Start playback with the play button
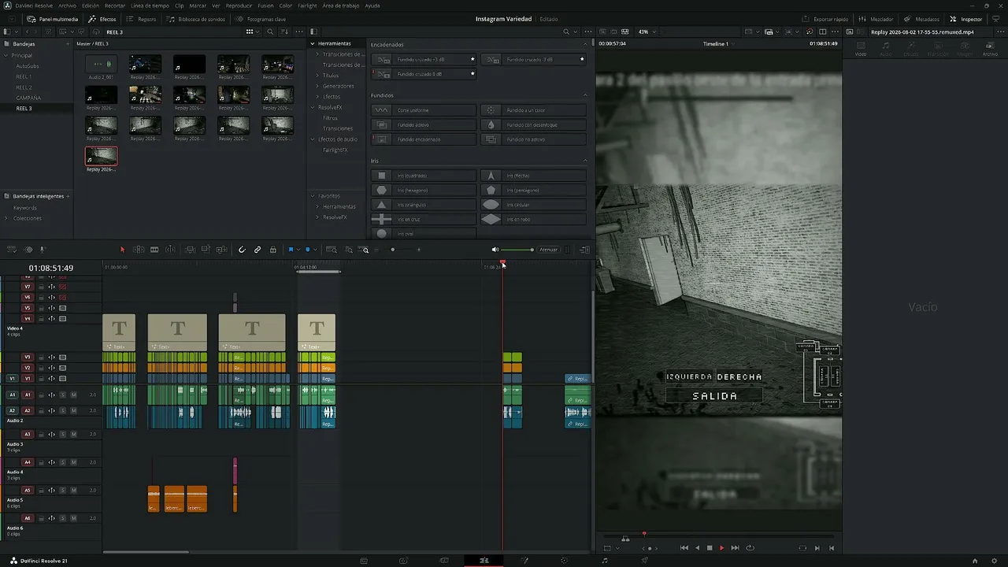 point(721,548)
